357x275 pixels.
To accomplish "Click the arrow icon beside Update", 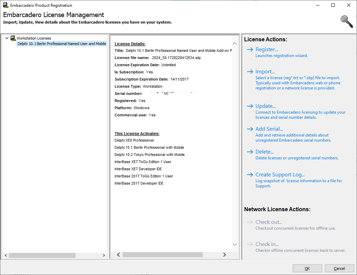I will [x=250, y=106].
